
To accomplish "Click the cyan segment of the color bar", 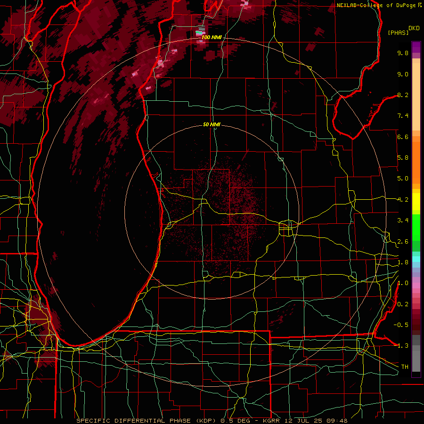I will 416,259.
